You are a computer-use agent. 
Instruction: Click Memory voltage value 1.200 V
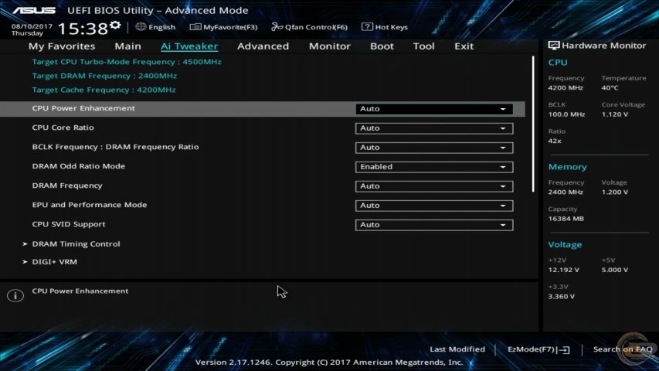pyautogui.click(x=614, y=192)
